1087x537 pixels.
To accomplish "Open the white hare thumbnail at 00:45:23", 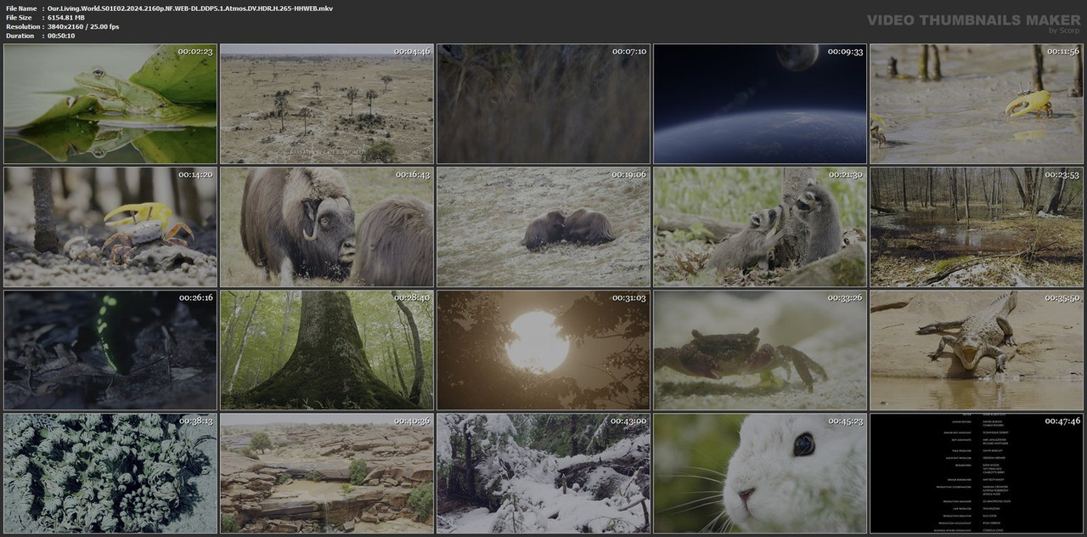I will 760,473.
